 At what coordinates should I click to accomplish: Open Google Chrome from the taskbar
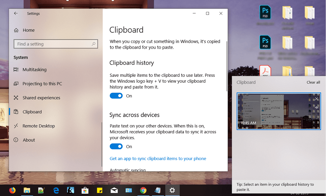coord(143,190)
